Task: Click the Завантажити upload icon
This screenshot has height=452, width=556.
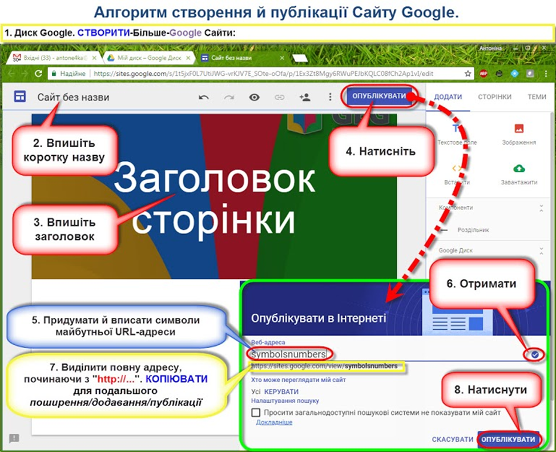Action: (519, 169)
